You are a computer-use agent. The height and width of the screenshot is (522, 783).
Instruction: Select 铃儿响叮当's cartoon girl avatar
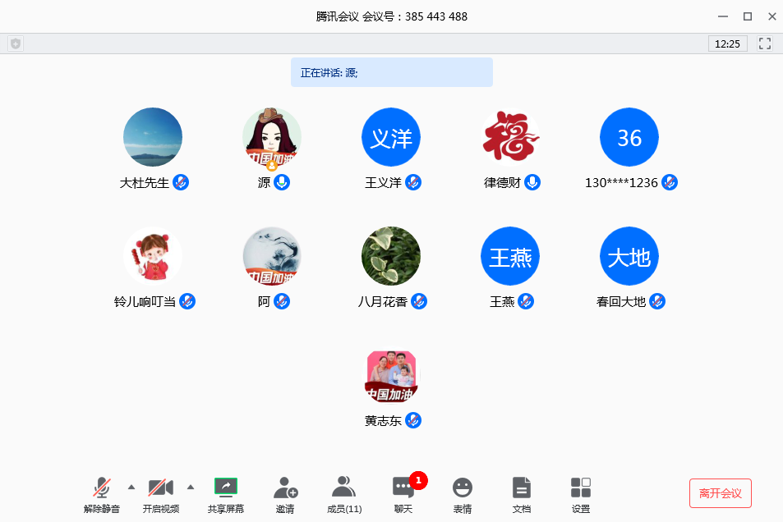click(153, 256)
